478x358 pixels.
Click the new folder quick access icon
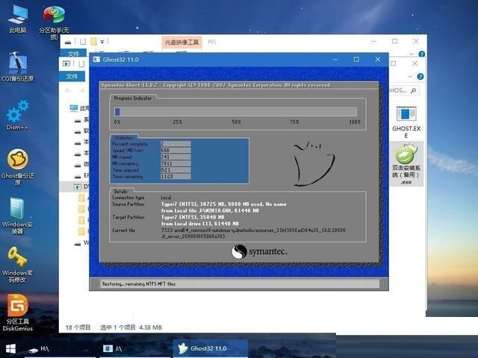pyautogui.click(x=93, y=42)
